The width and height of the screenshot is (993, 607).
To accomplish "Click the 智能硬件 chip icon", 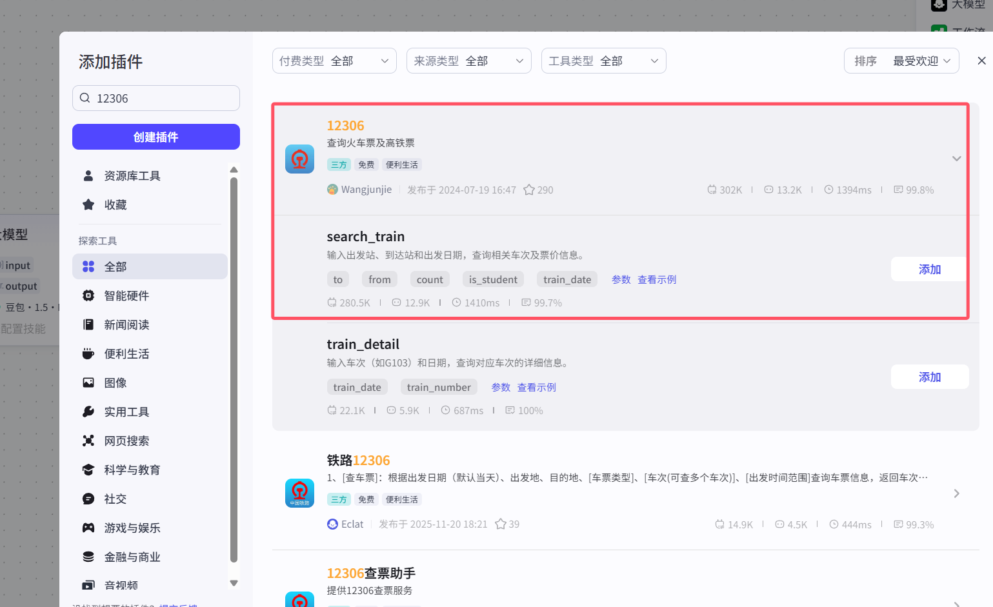I will pyautogui.click(x=88, y=295).
